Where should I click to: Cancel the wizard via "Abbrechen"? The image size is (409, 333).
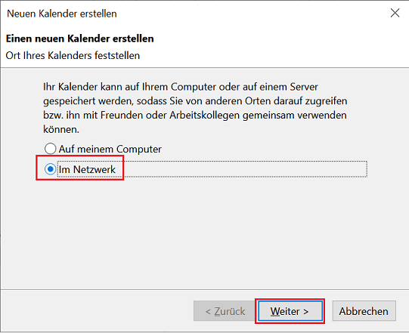coord(364,311)
